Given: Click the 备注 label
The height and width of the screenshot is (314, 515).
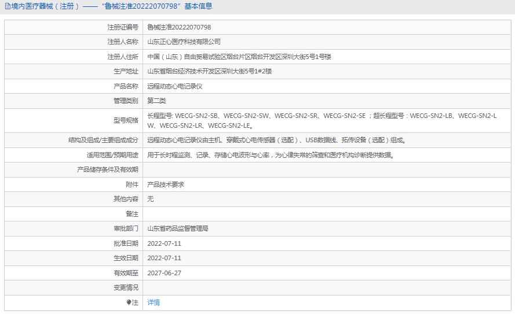Looking at the screenshot, I should 132,214.
